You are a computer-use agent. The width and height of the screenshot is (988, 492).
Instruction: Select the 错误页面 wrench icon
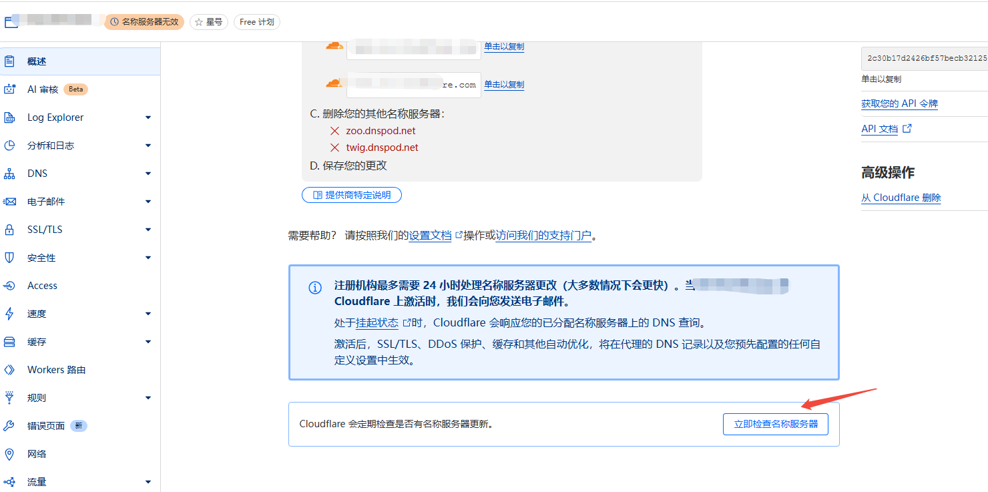pos(9,426)
